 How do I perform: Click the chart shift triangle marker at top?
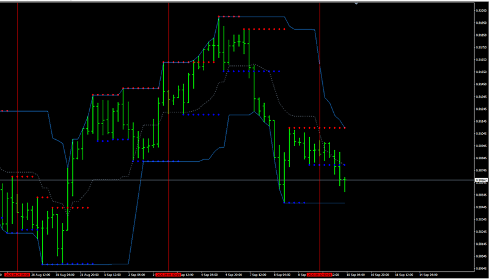[356, 3]
